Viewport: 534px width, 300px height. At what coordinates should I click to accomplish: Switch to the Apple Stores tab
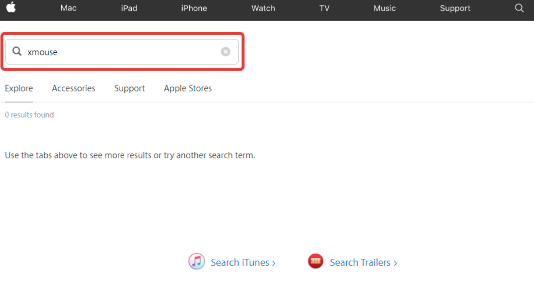(188, 88)
